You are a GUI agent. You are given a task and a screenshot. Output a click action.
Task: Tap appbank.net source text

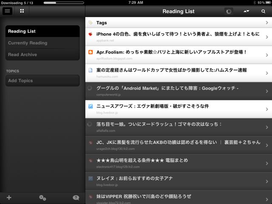click(105, 40)
